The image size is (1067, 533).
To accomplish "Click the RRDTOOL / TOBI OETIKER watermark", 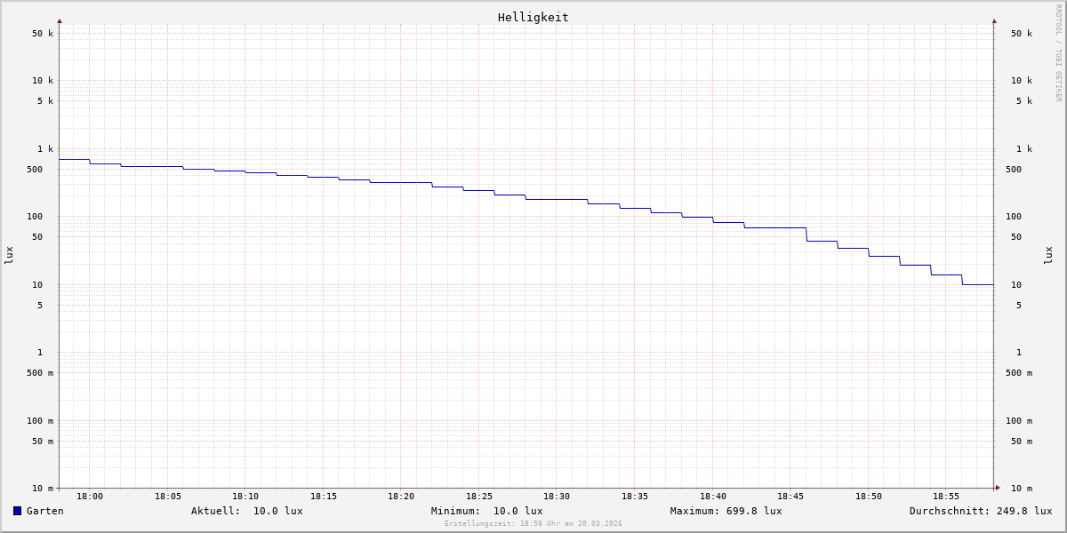I will pyautogui.click(x=1058, y=53).
